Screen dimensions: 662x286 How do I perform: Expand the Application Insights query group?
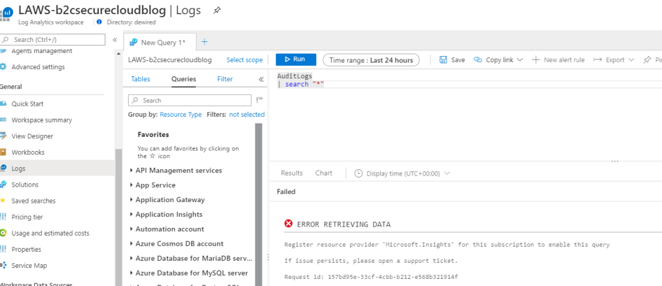click(169, 214)
